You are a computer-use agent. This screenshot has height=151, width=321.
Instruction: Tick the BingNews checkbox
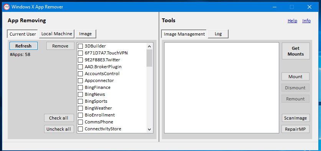81,95
